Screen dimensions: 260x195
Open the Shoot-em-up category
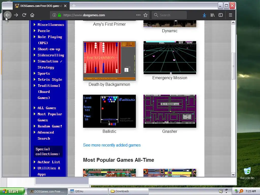49,49
